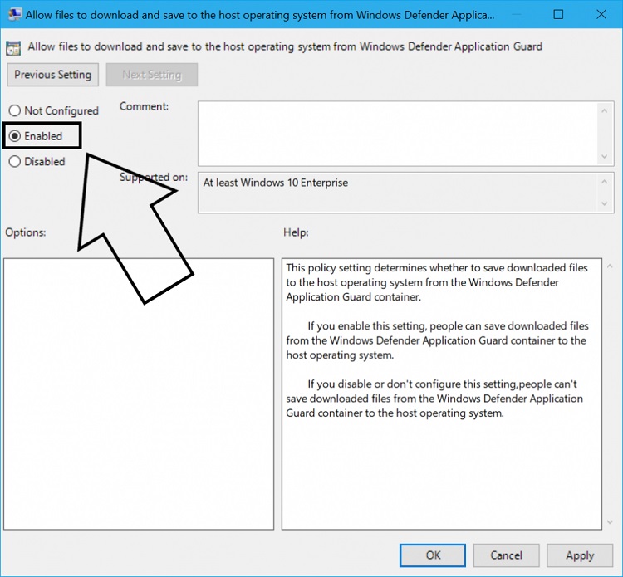Screen dimensions: 623x577
Task: Click inside the Comment text box
Action: tap(397, 133)
